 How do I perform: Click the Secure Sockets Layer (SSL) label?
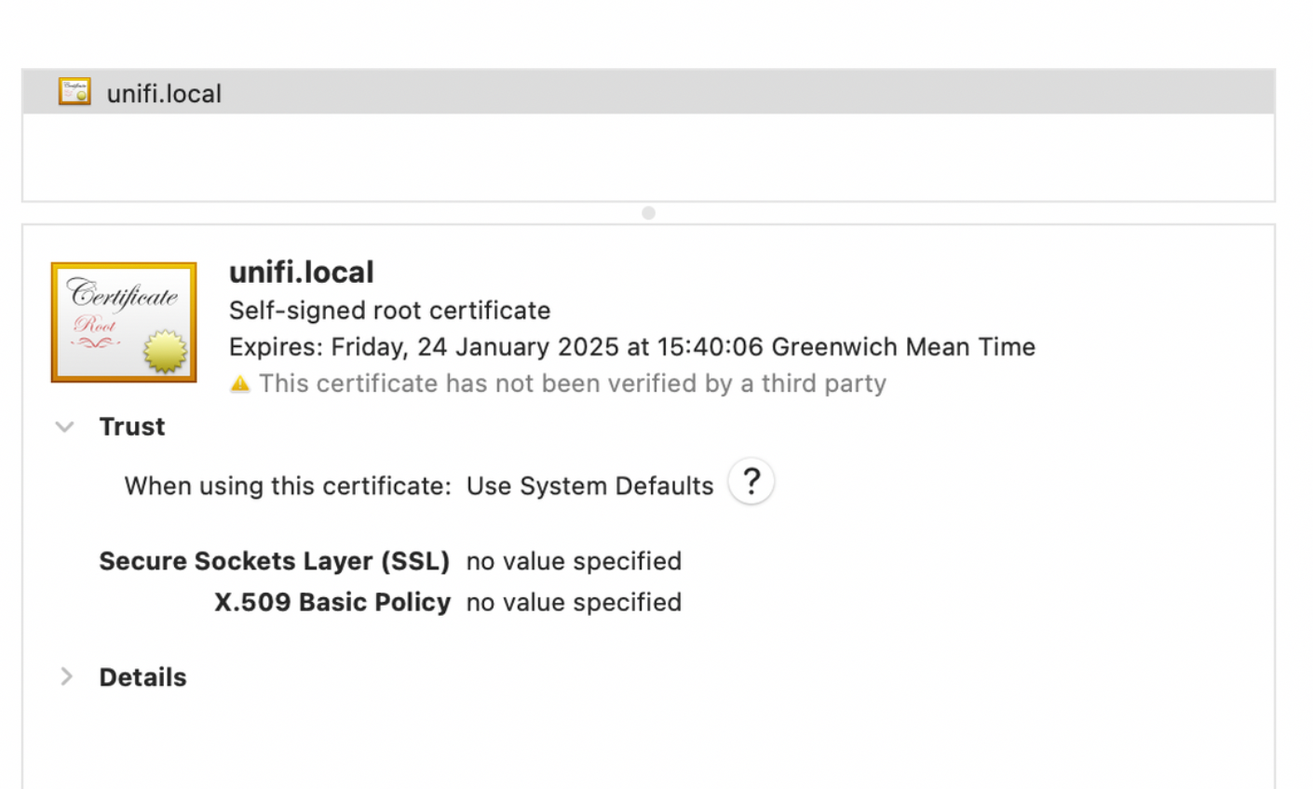coord(274,561)
